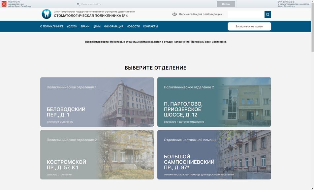
Task: Open the 'О ПОЛИКЛИНИКЕ' menu
Action: point(52,26)
